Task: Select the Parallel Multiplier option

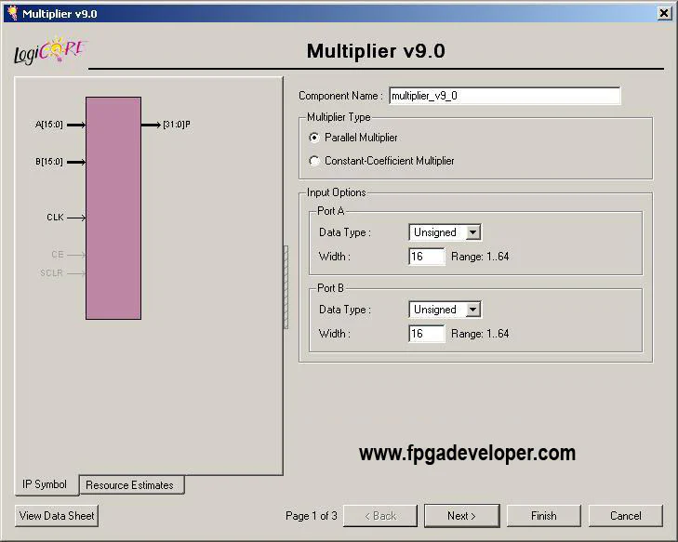Action: 314,138
